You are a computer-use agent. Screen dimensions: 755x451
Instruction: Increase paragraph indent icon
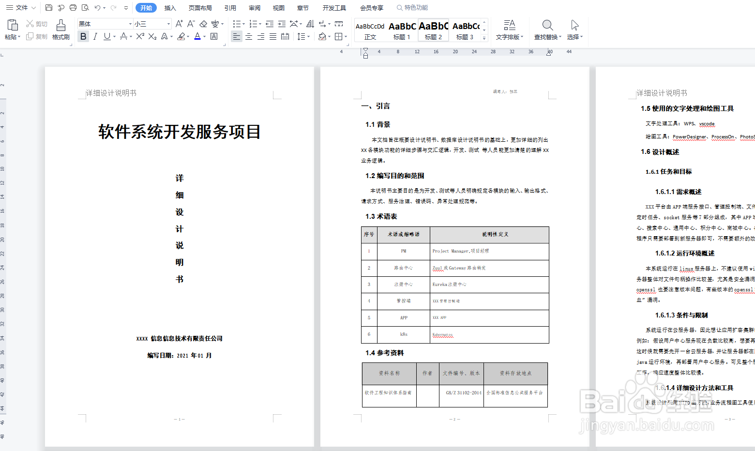pyautogui.click(x=282, y=24)
